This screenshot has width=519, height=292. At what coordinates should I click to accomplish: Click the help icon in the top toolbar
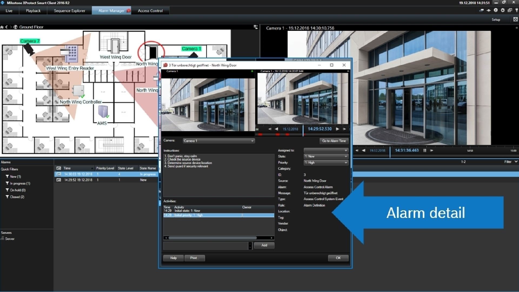(x=495, y=10)
